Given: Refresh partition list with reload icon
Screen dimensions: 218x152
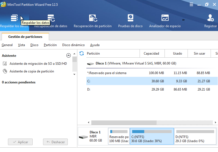Looking at the screenshot, I should tap(81, 53).
